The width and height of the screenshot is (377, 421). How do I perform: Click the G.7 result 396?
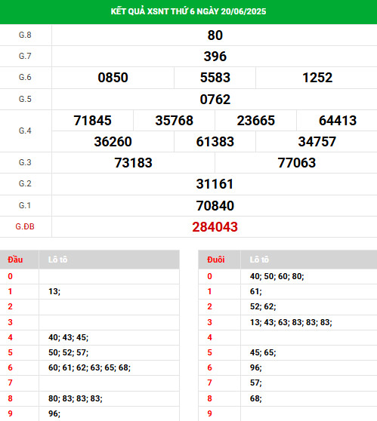pyautogui.click(x=215, y=57)
